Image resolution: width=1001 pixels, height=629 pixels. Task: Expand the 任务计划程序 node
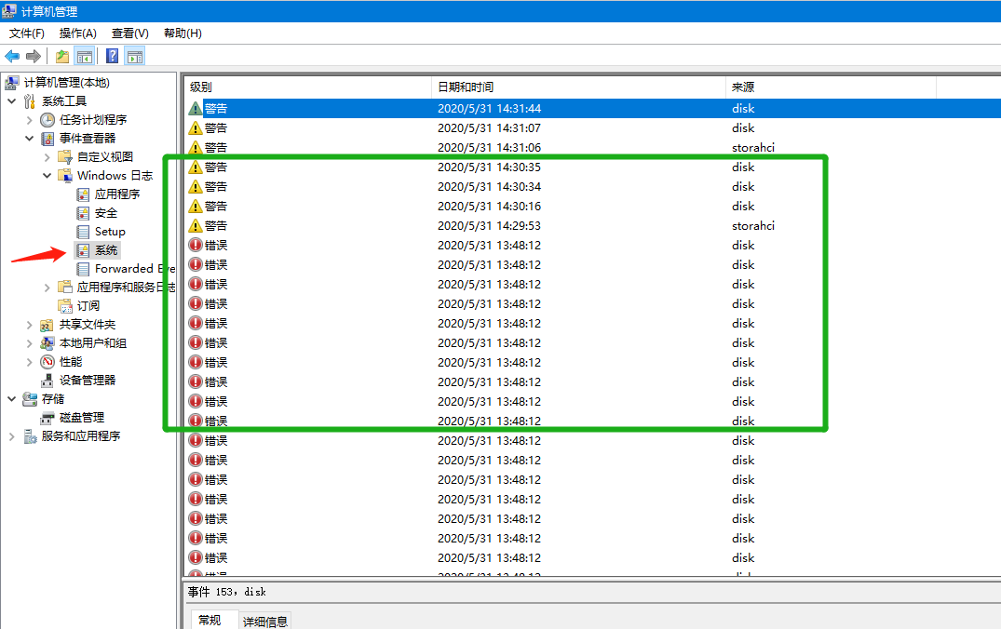pos(30,120)
